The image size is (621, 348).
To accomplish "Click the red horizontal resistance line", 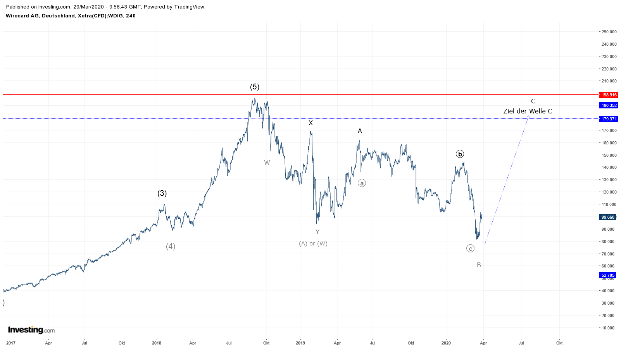I will (x=301, y=94).
